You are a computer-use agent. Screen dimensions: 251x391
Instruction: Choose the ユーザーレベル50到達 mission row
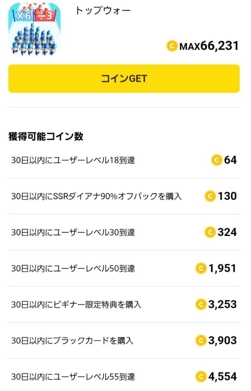point(73,269)
